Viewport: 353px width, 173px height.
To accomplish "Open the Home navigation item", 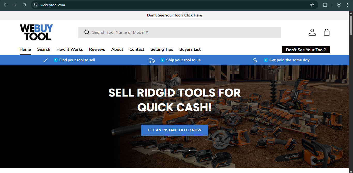I will 25,49.
